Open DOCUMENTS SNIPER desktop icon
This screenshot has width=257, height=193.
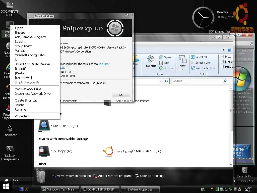click(10, 9)
